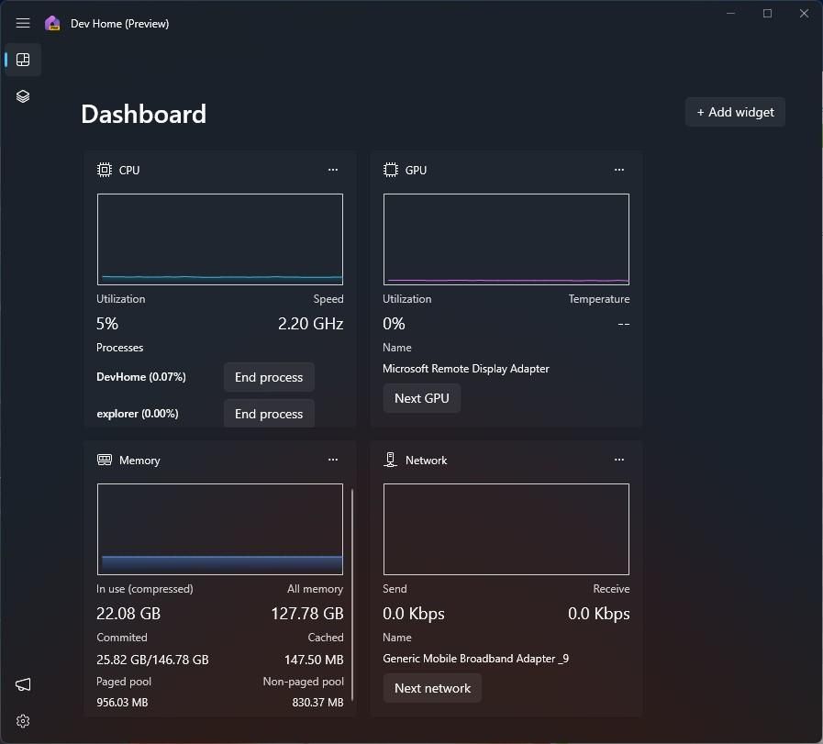Click the feedback megaphone icon in the sidebar
Viewport: 823px width, 744px height.
click(22, 684)
